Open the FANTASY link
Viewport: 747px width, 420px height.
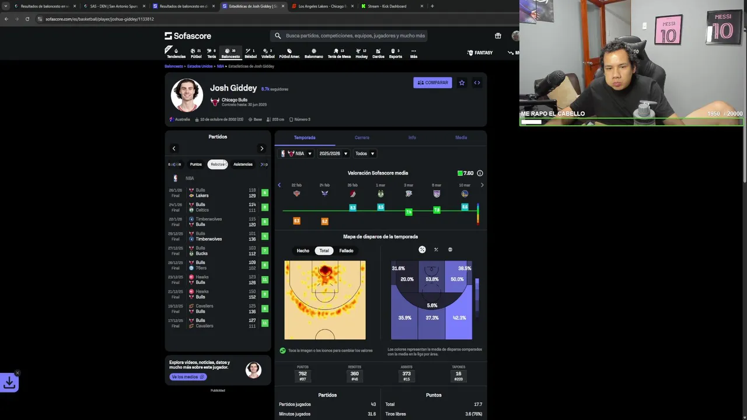tap(480, 53)
